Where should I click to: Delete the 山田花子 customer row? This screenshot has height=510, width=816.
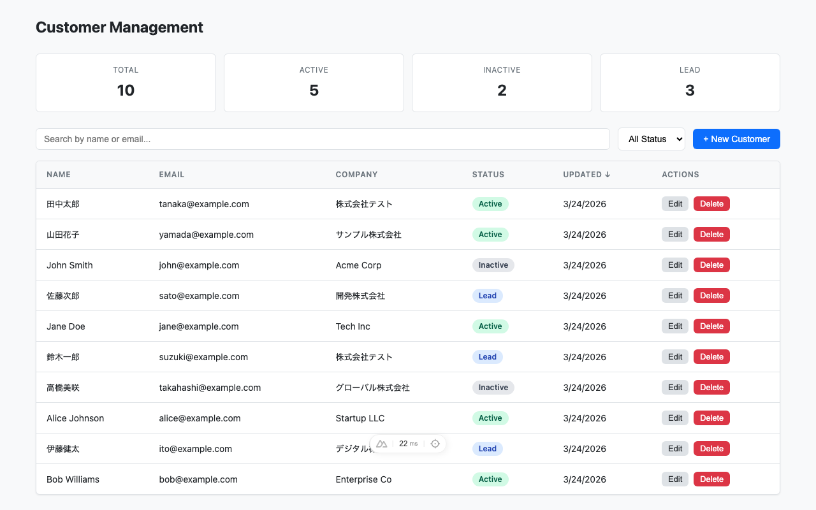point(711,235)
